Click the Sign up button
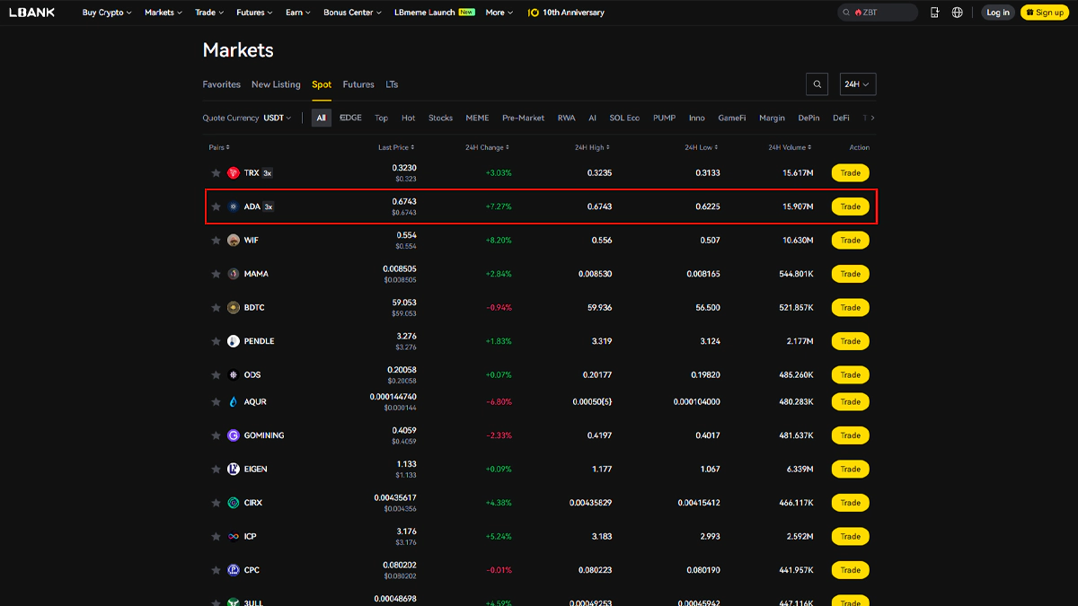Image resolution: width=1078 pixels, height=606 pixels. coord(1045,13)
